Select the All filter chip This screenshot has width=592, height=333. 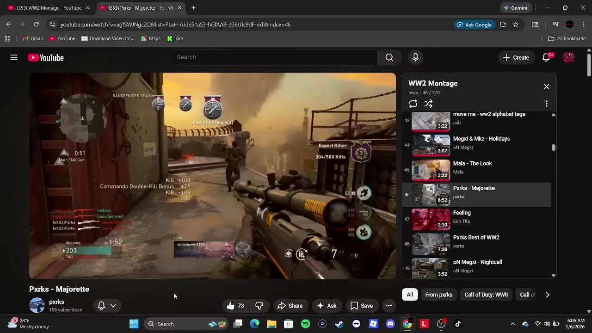tap(410, 295)
